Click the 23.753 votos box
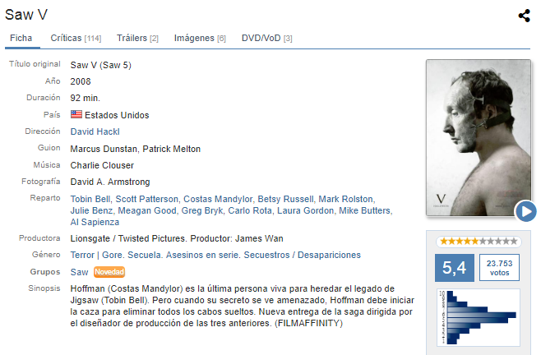This screenshot has width=541, height=355. coord(499,268)
